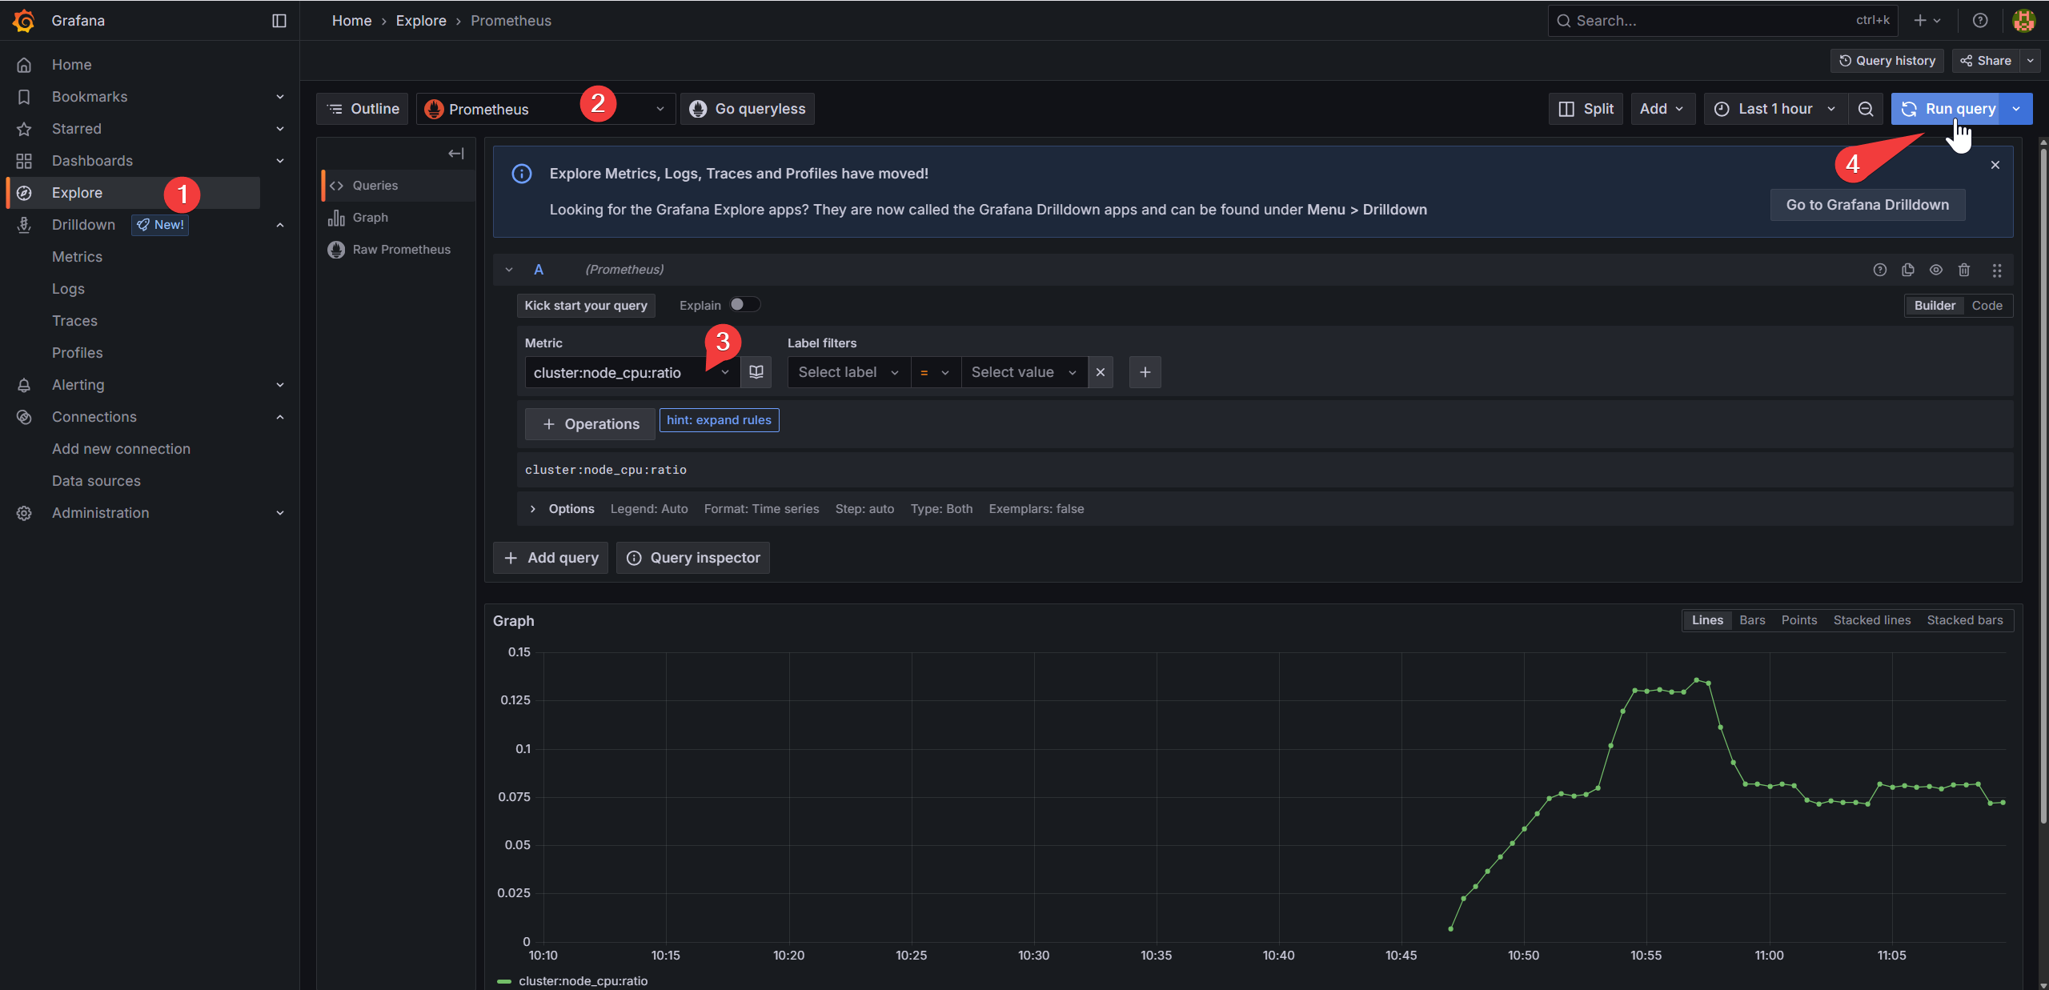Click the Run query button
This screenshot has height=990, width=2049.
(x=1947, y=109)
